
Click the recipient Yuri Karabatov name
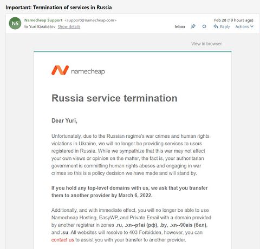tap(42, 26)
